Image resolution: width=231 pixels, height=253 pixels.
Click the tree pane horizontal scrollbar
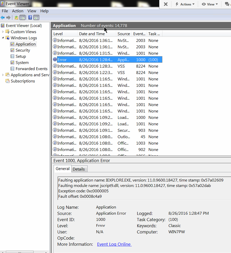point(20,252)
